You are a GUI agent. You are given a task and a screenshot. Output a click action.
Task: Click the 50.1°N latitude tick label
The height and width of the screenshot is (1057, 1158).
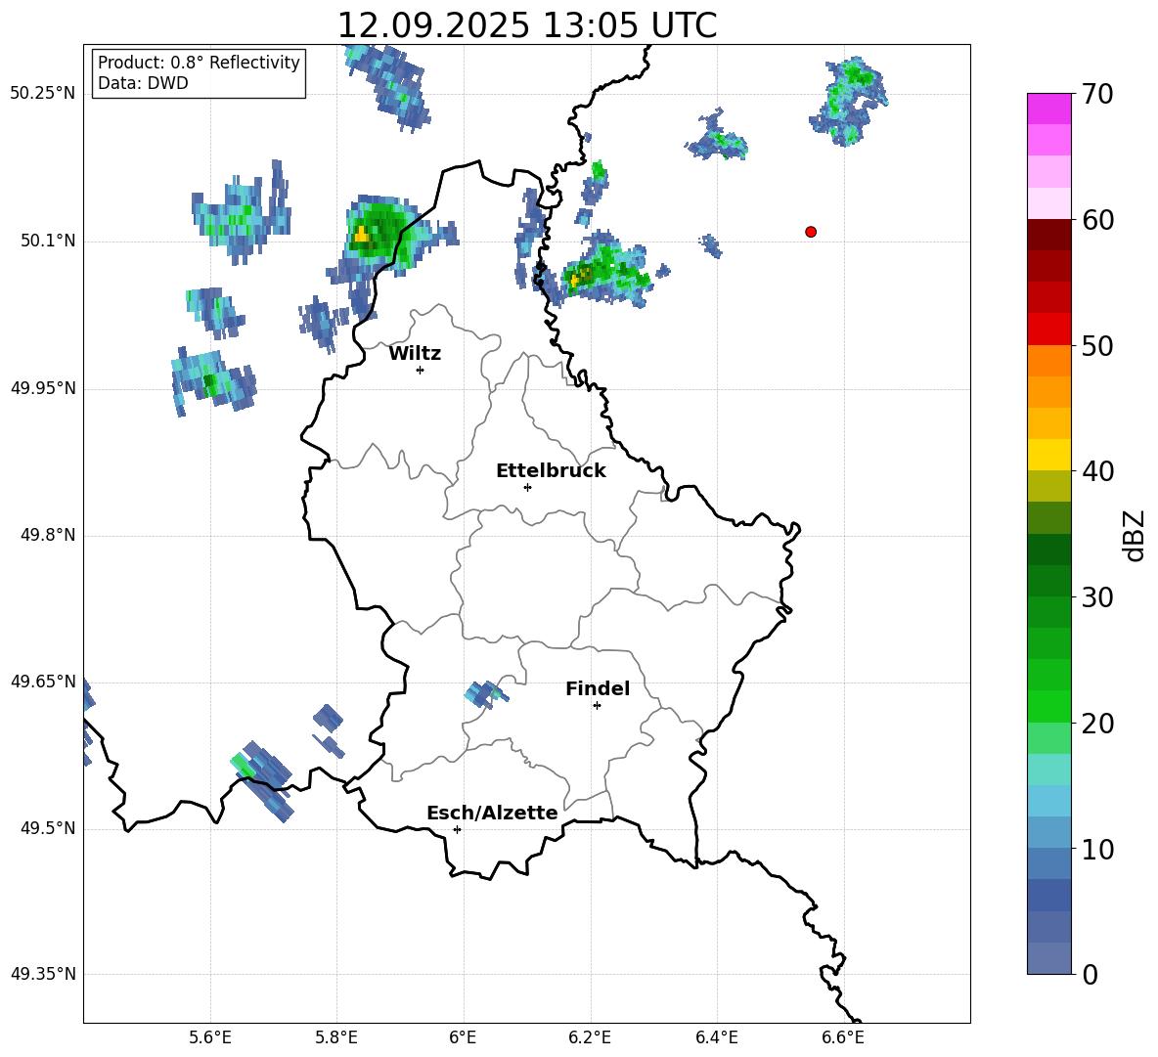[x=48, y=242]
